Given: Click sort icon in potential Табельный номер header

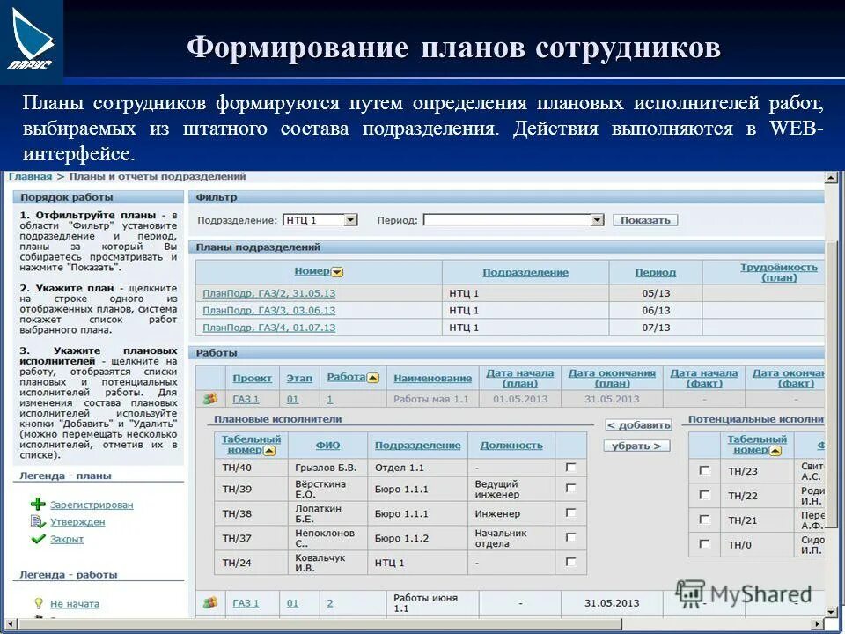Looking at the screenshot, I should click(x=775, y=451).
